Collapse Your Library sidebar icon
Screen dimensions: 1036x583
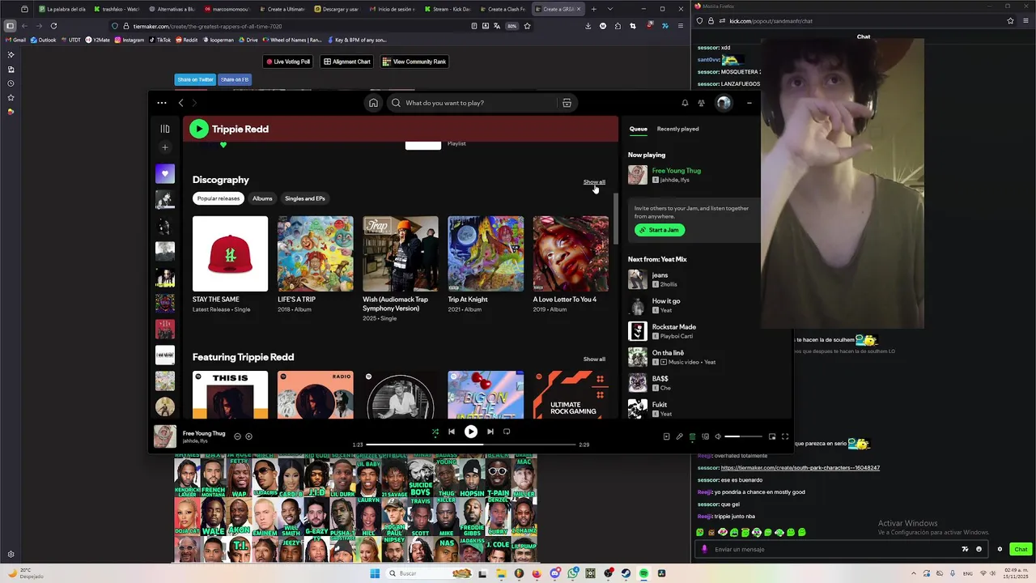coord(165,129)
